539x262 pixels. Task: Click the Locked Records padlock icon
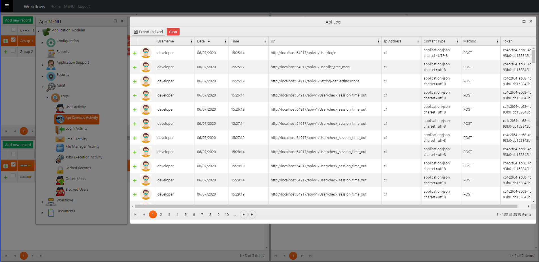[60, 170]
